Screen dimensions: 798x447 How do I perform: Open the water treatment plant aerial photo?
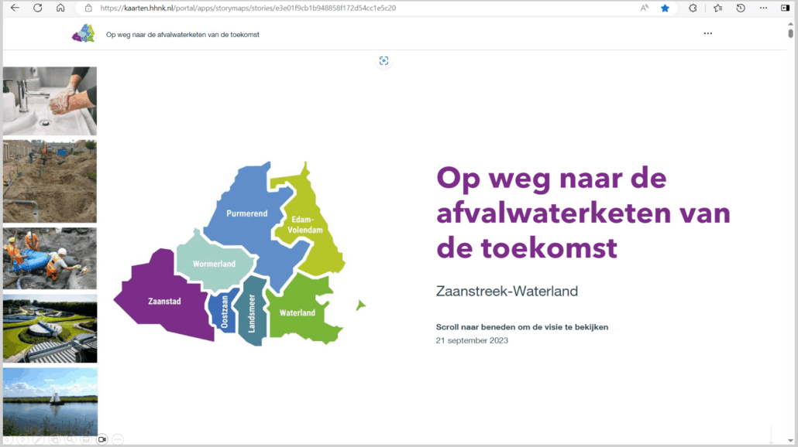50,328
